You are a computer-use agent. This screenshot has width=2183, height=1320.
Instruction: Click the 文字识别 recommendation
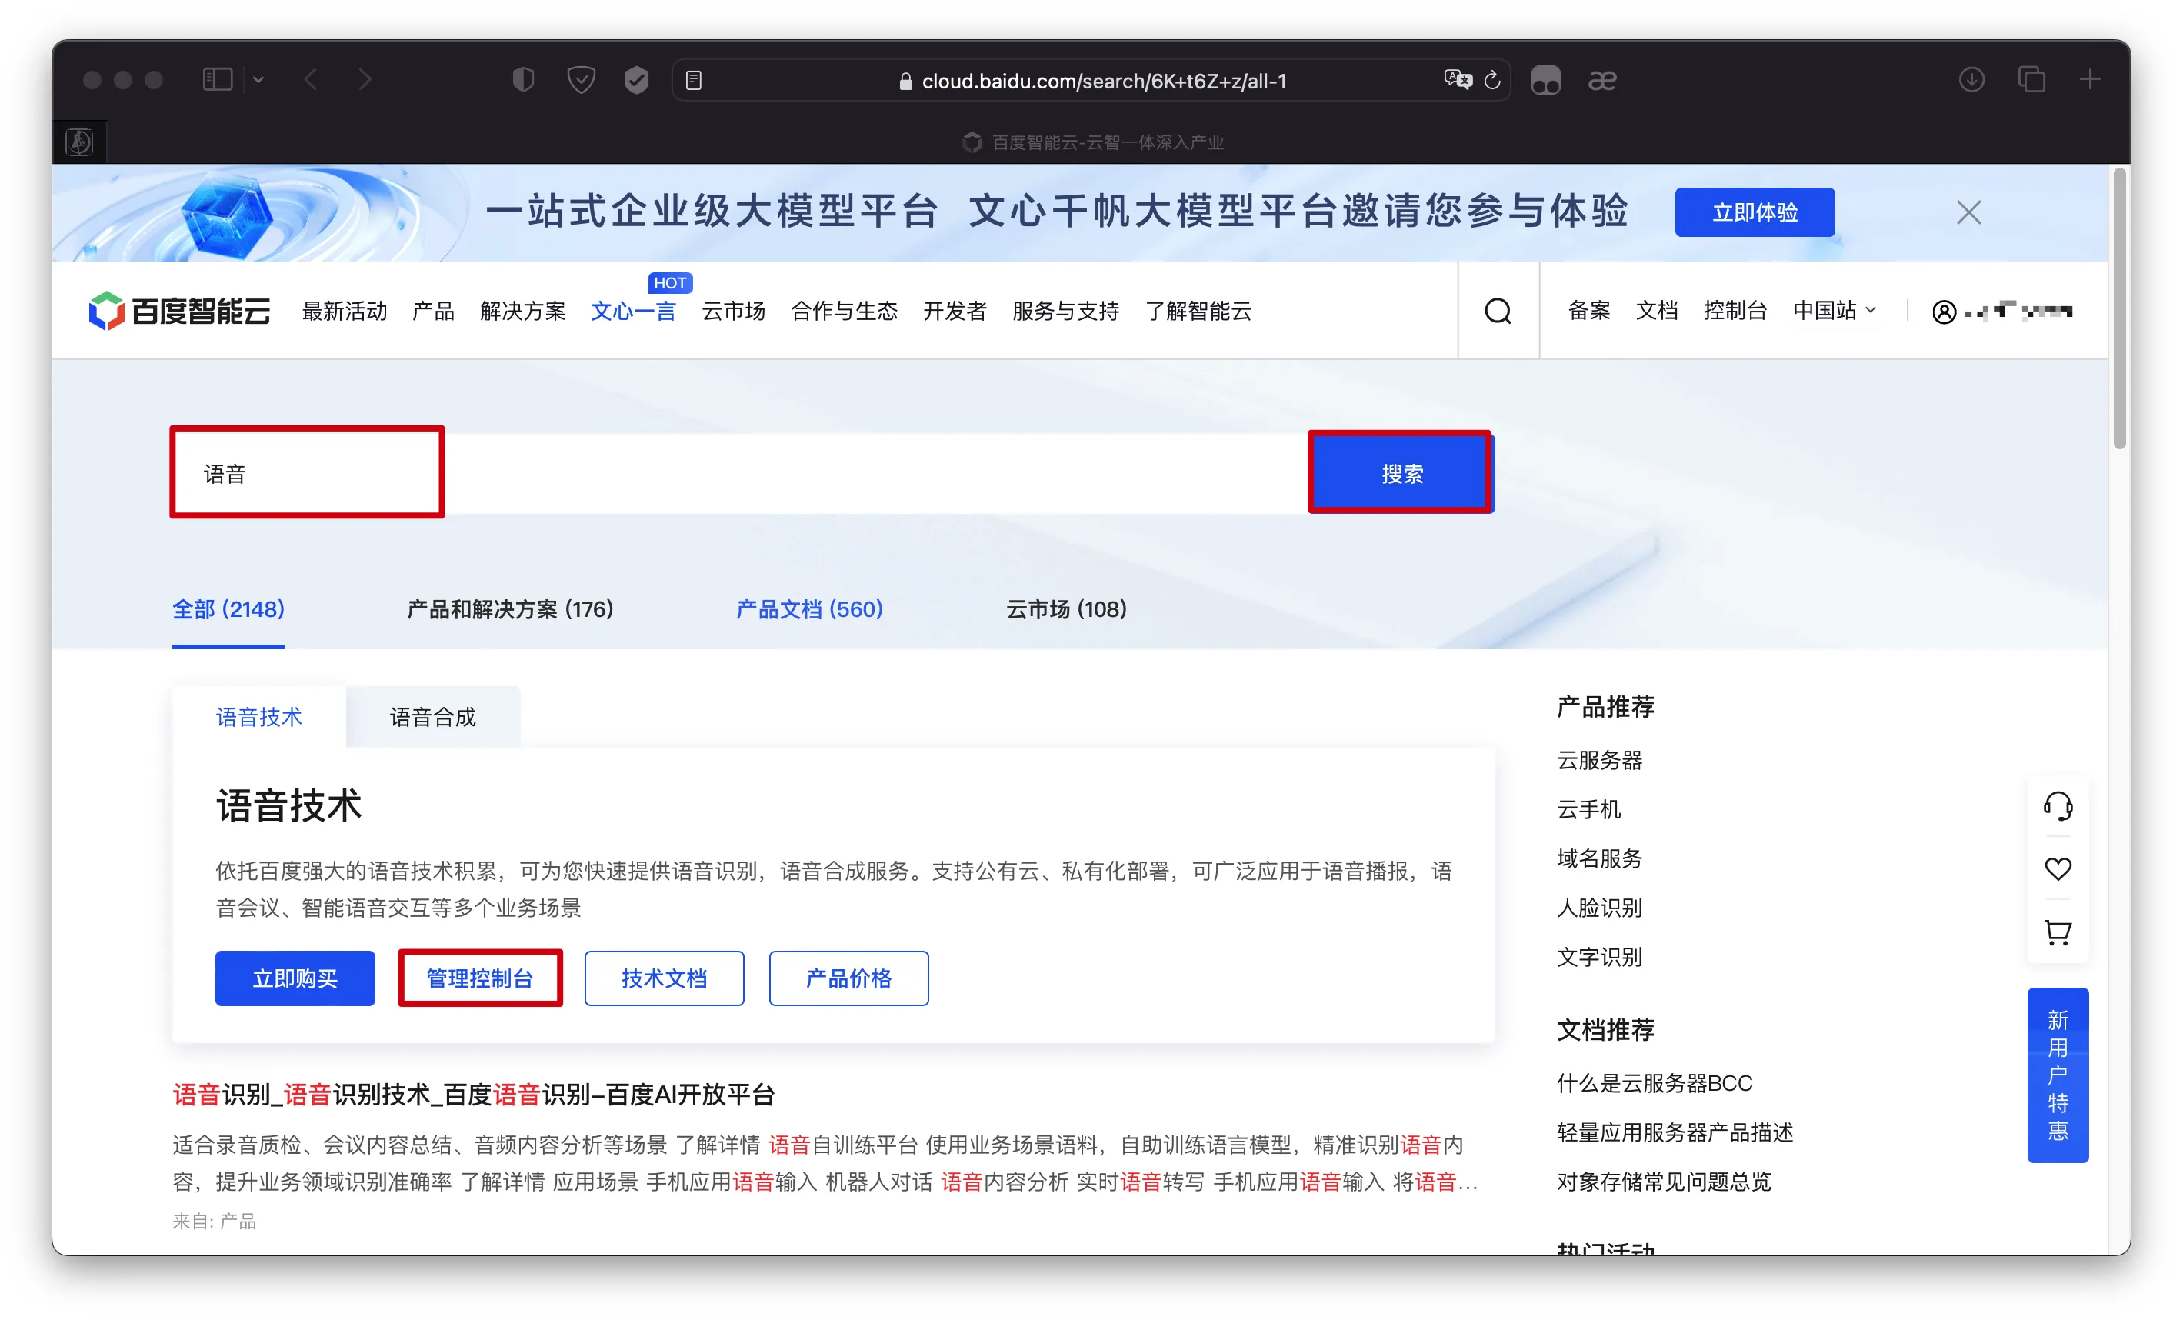point(1600,957)
